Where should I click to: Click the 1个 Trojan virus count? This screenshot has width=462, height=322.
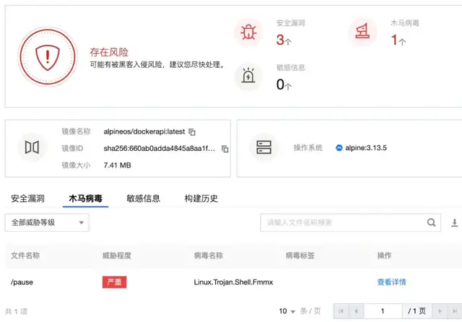coord(398,40)
